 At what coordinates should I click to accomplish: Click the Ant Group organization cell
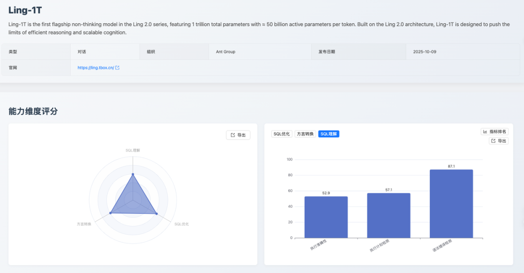click(x=226, y=52)
